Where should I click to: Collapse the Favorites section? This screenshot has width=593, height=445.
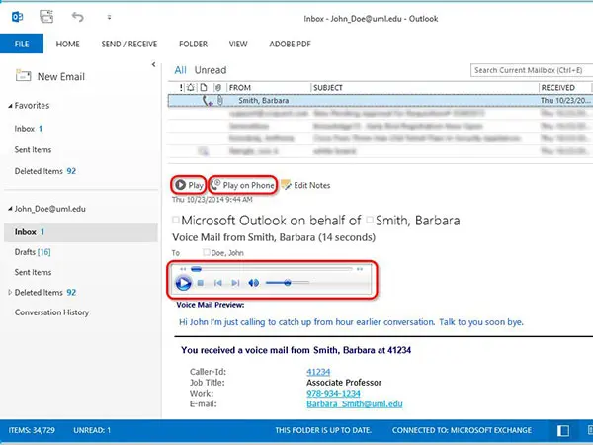point(10,106)
